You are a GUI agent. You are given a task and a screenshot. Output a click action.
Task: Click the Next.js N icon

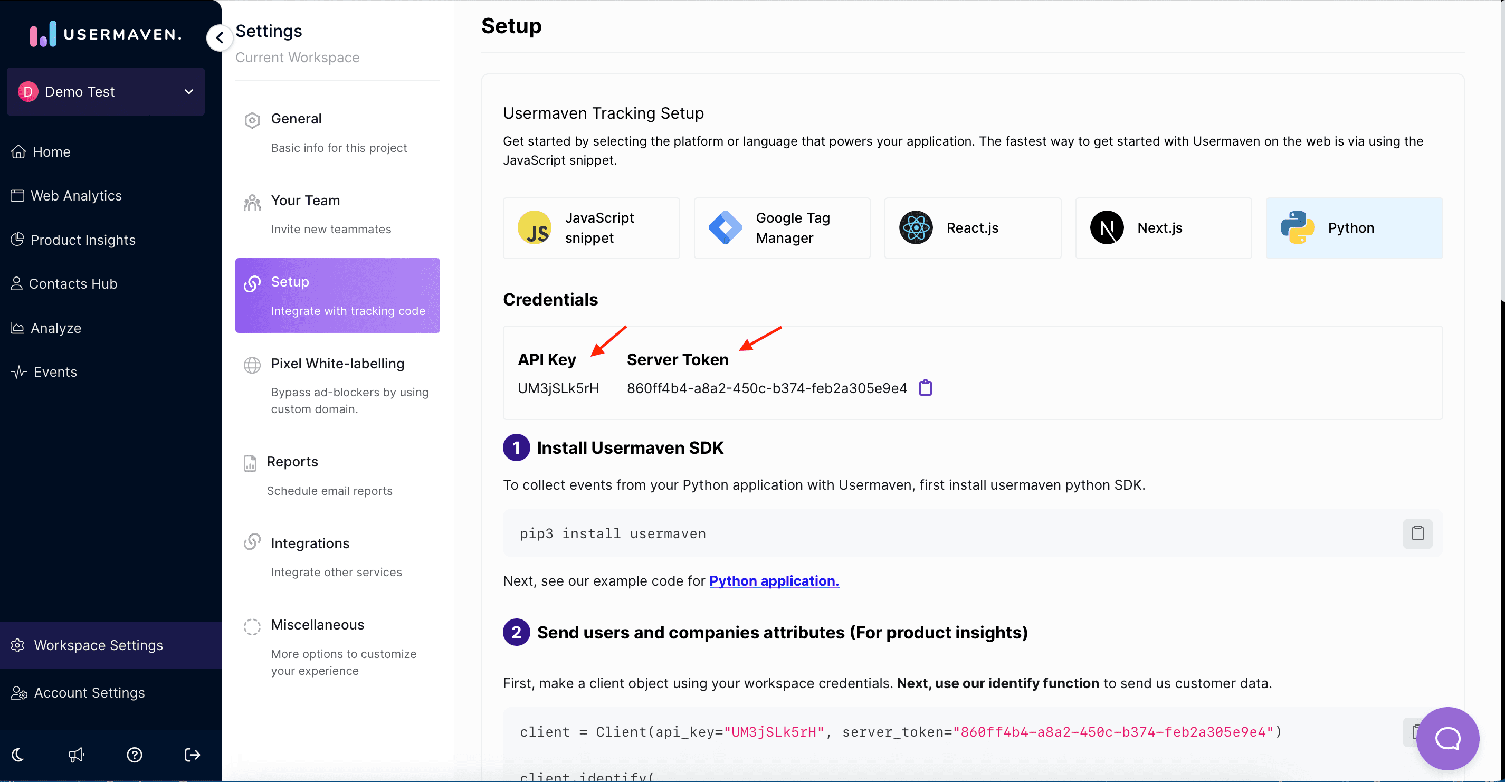(1107, 228)
